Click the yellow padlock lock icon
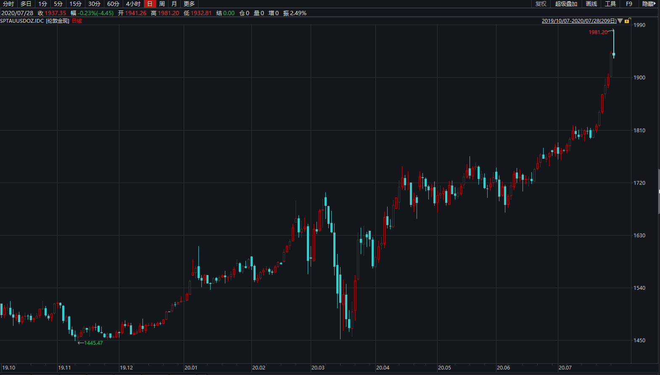The image size is (660, 375). click(x=627, y=21)
